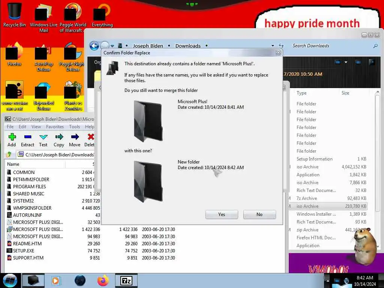The height and width of the screenshot is (288, 384).
Task: Sort by the Size column in Explorer
Action: (345, 93)
